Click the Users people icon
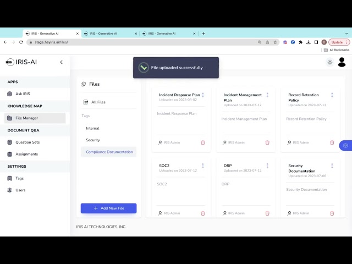This screenshot has width=352, height=264. 10,190
